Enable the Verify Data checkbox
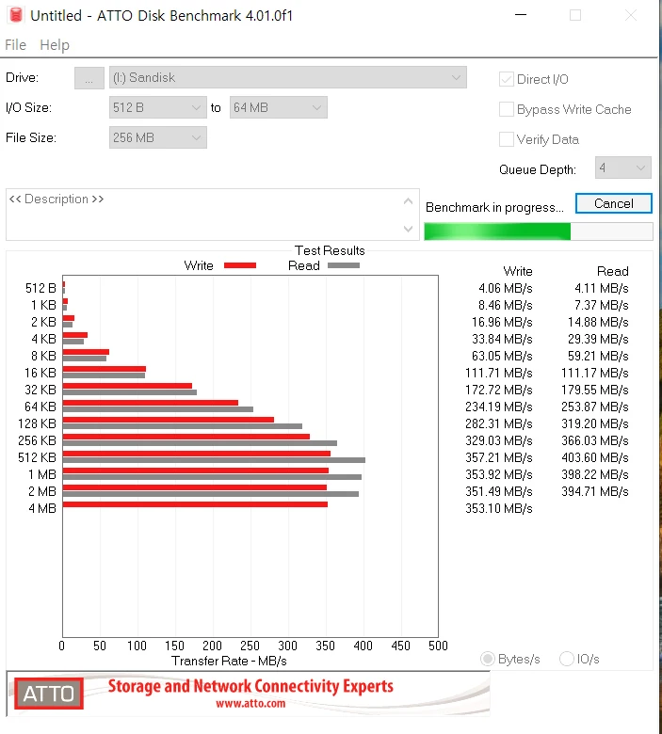Screen dimensions: 662x734 [507, 139]
